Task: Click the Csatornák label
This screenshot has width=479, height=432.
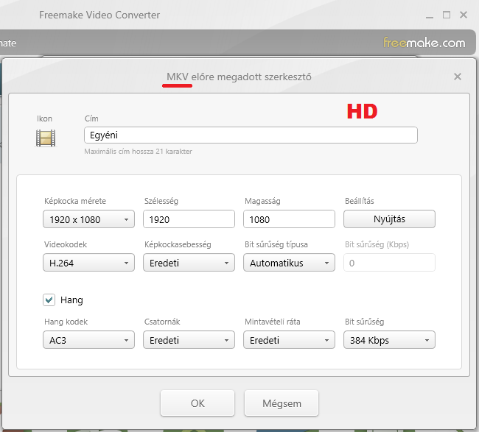Action: click(x=162, y=322)
